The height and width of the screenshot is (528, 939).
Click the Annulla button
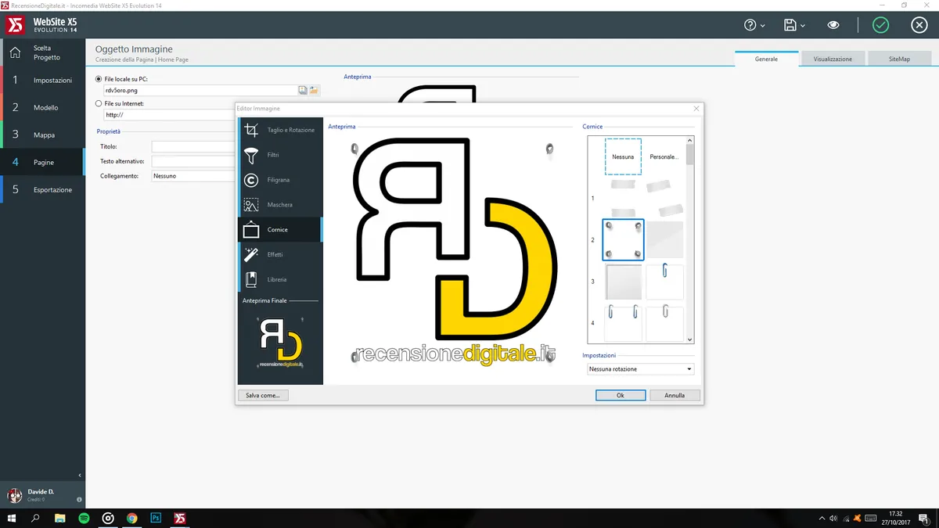[x=675, y=395]
